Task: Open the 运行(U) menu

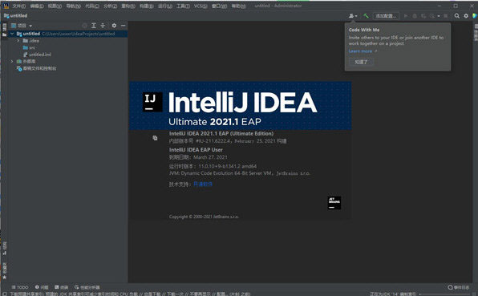Action: [x=165, y=6]
